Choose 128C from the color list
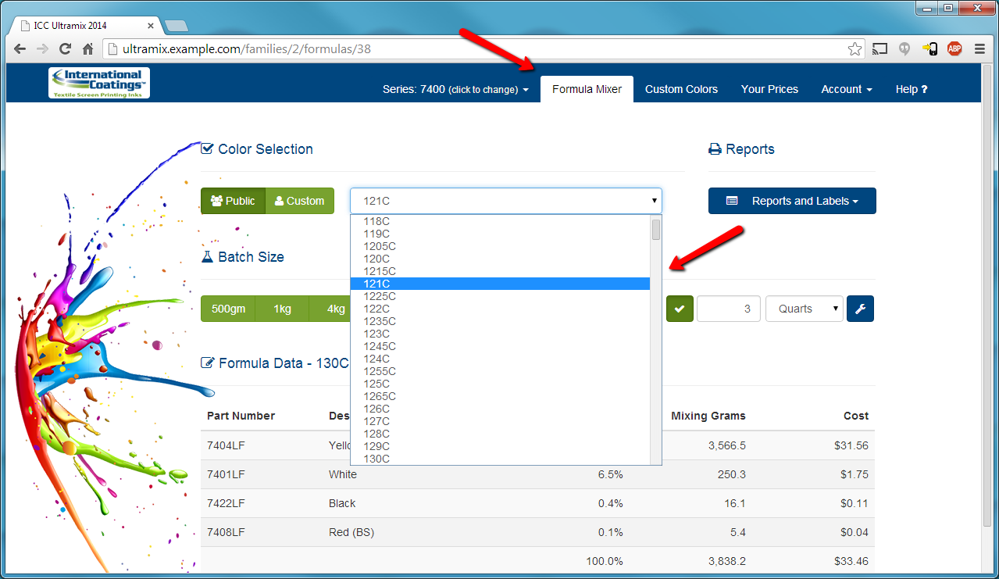The width and height of the screenshot is (999, 579). pyautogui.click(x=500, y=434)
